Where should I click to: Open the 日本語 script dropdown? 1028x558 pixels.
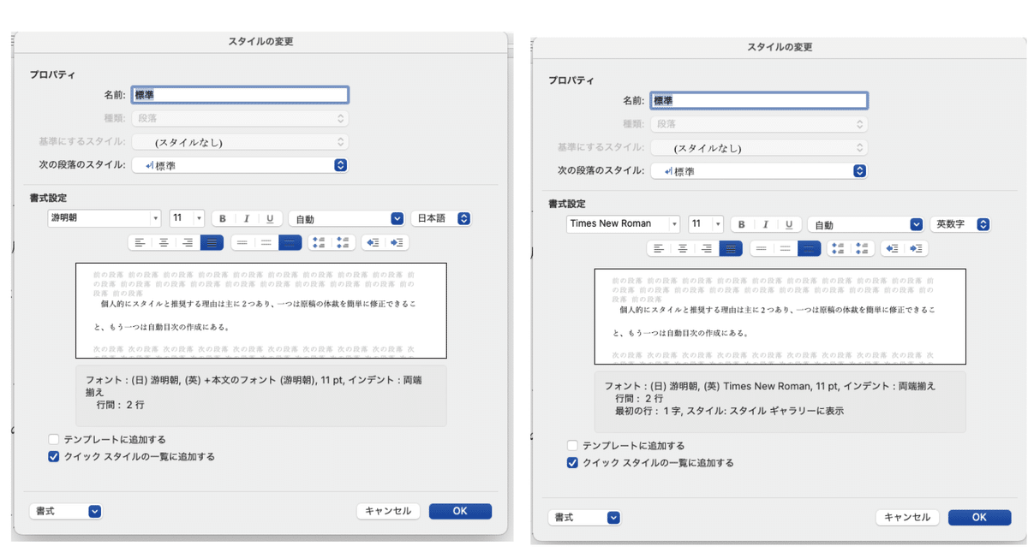pos(441,218)
